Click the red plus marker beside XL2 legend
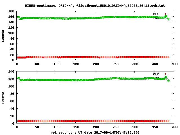Viewport: 180px width, 135px height. coord(165,74)
